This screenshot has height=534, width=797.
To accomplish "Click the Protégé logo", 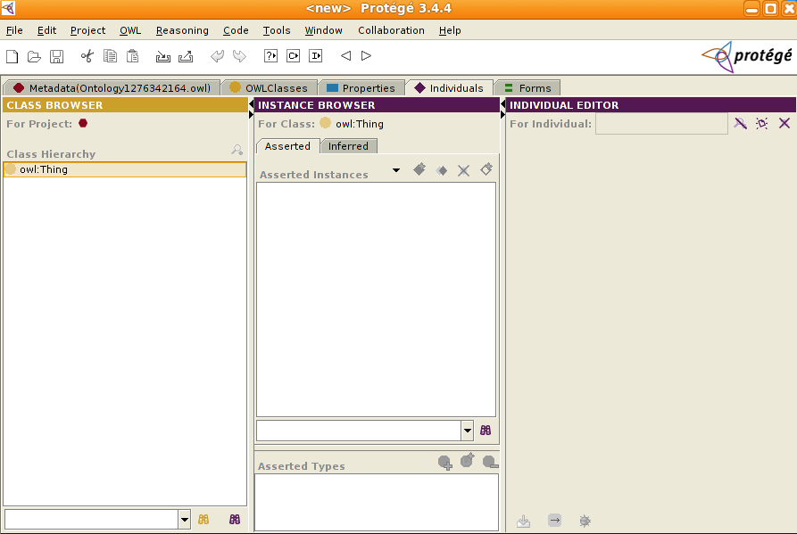I will [746, 56].
